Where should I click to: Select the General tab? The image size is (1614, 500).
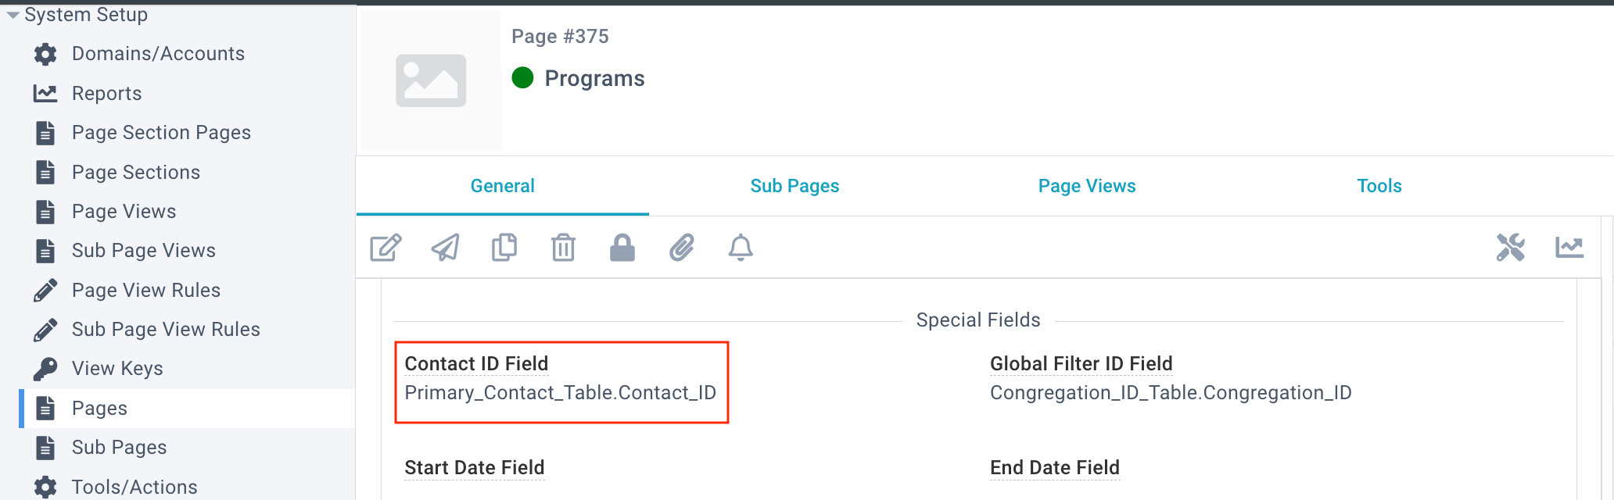point(503,186)
